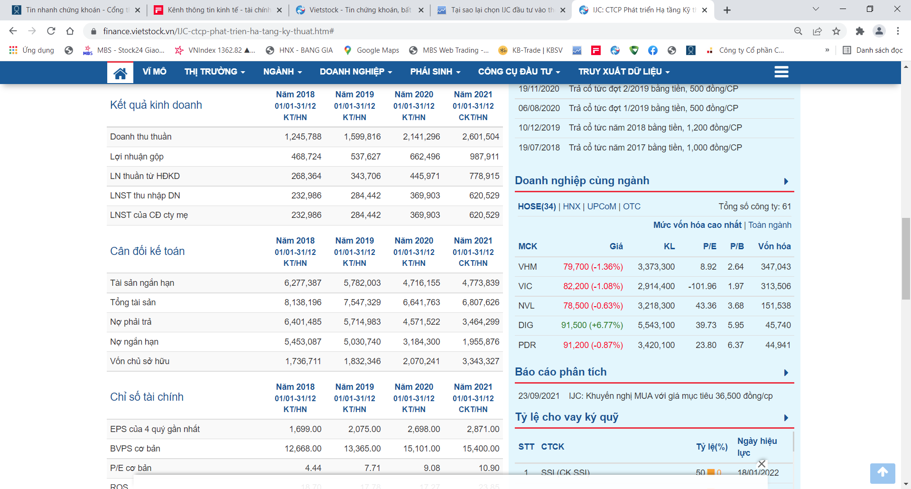Expand PHÁI SINH dropdown menu
Viewport: 911px width, 489px height.
pos(435,72)
